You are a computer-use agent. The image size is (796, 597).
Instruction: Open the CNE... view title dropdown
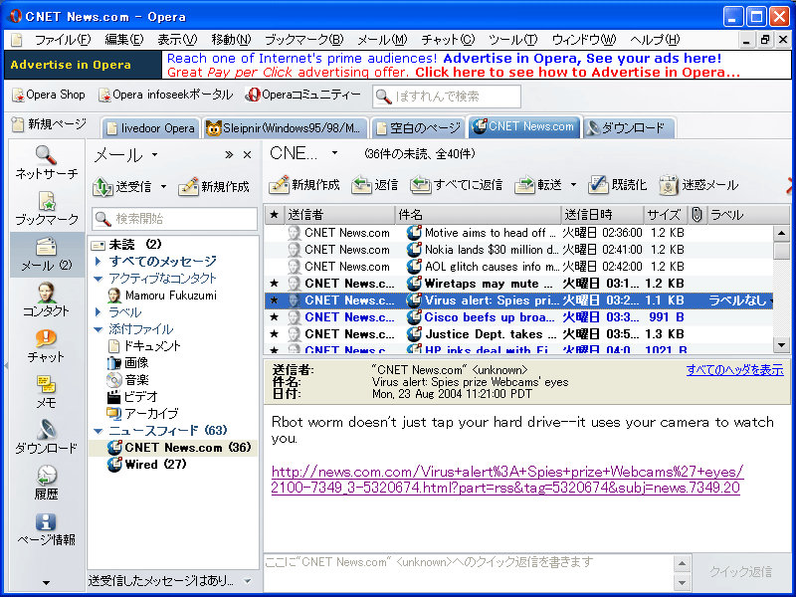tap(334, 153)
